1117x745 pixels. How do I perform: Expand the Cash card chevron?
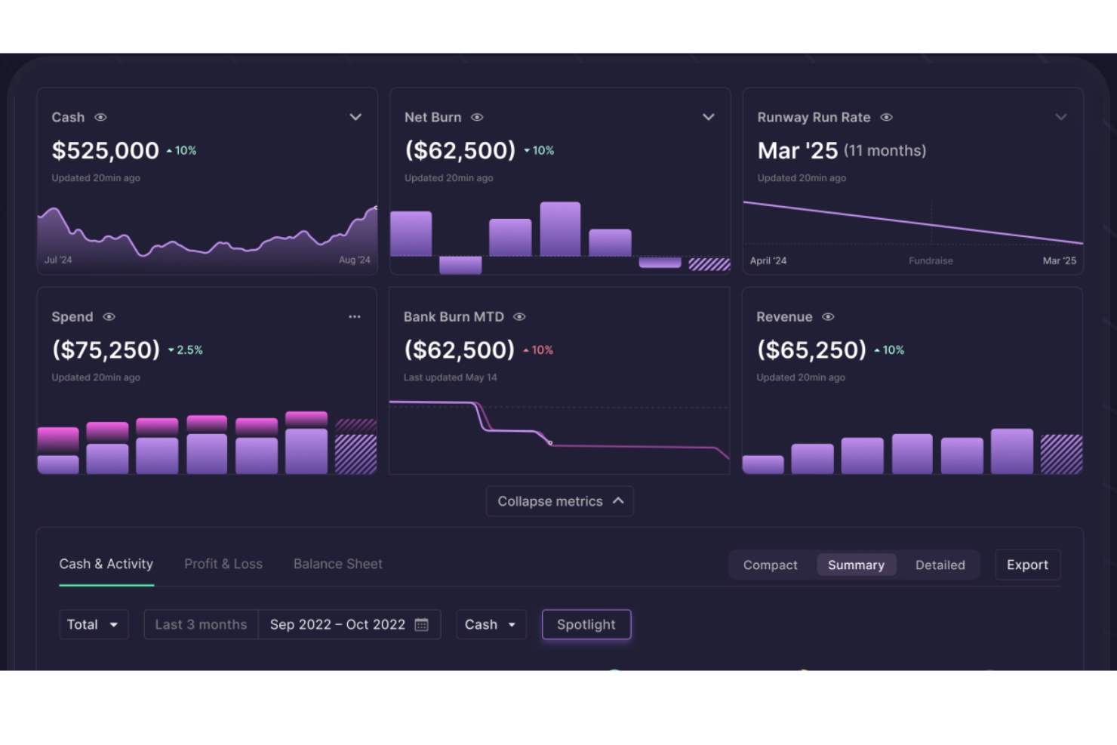click(355, 117)
